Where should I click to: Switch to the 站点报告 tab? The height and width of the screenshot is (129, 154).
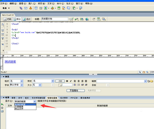pos(64,98)
